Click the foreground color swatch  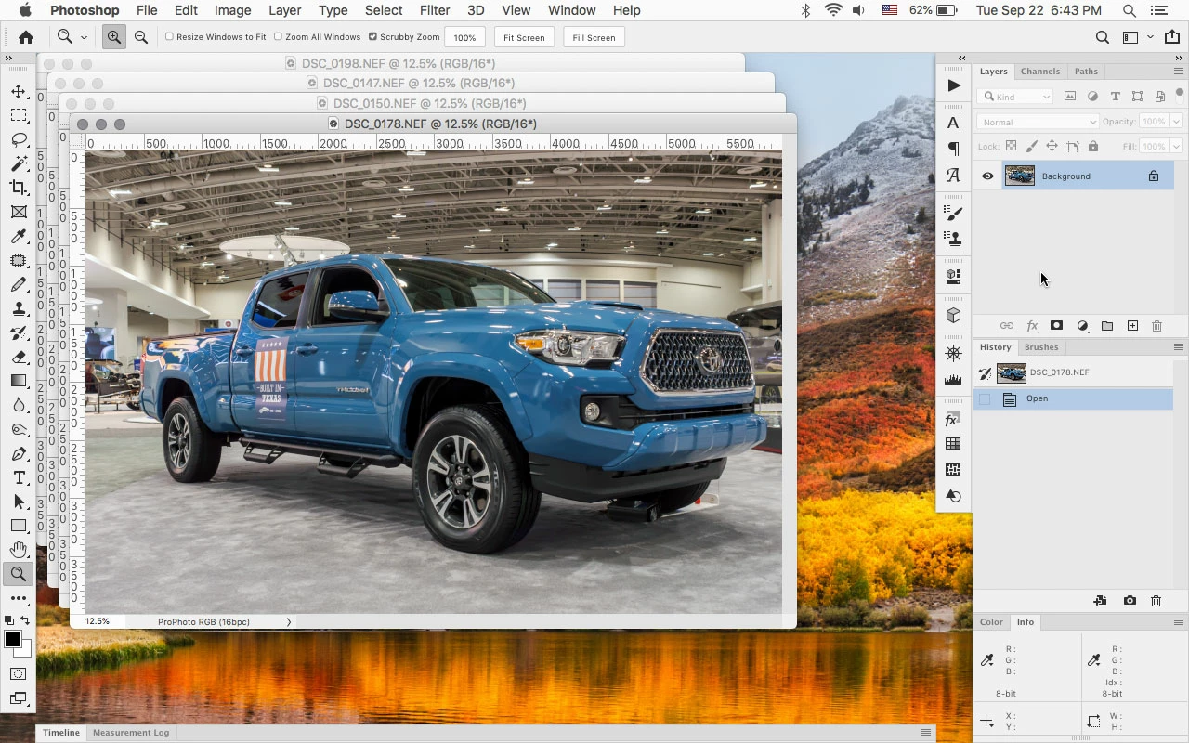click(x=13, y=639)
